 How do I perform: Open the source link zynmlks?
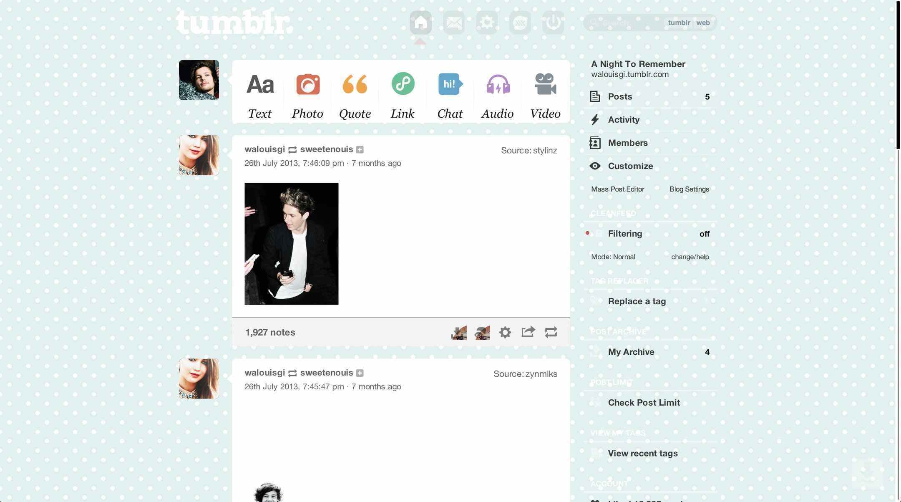click(x=541, y=374)
